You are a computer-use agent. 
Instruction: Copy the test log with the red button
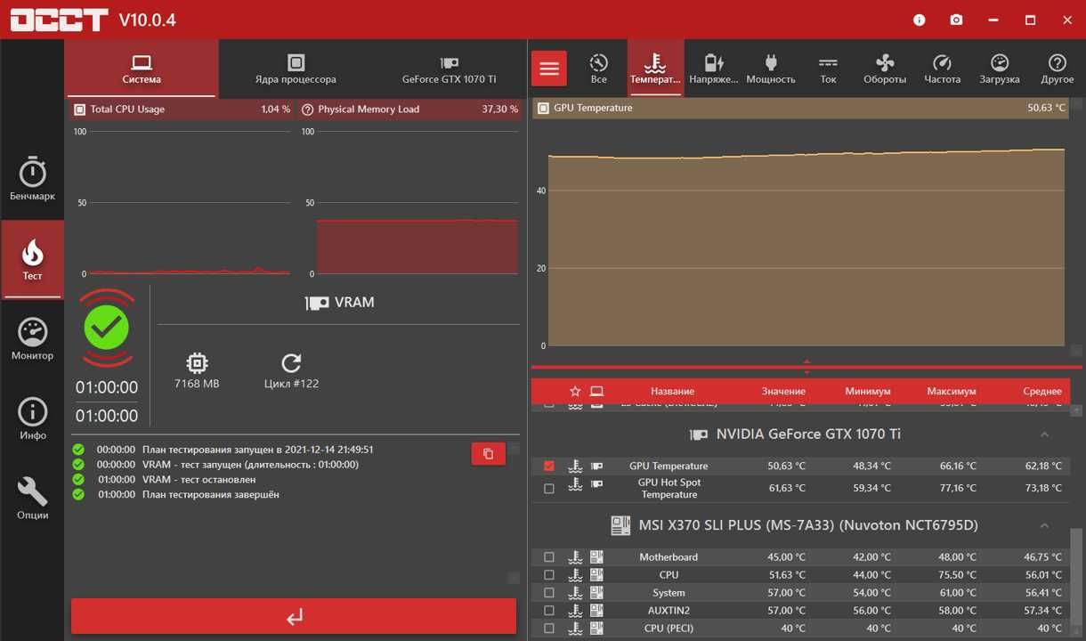(x=488, y=454)
